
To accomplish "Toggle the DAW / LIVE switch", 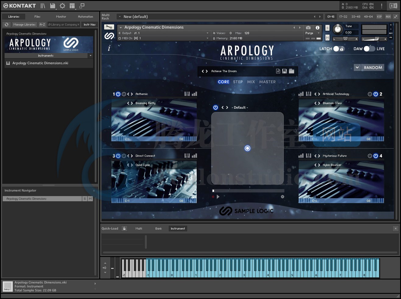I will [x=369, y=49].
